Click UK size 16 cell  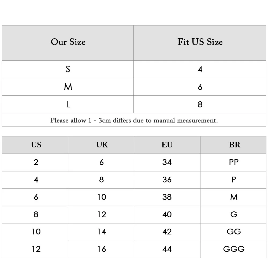101,249
